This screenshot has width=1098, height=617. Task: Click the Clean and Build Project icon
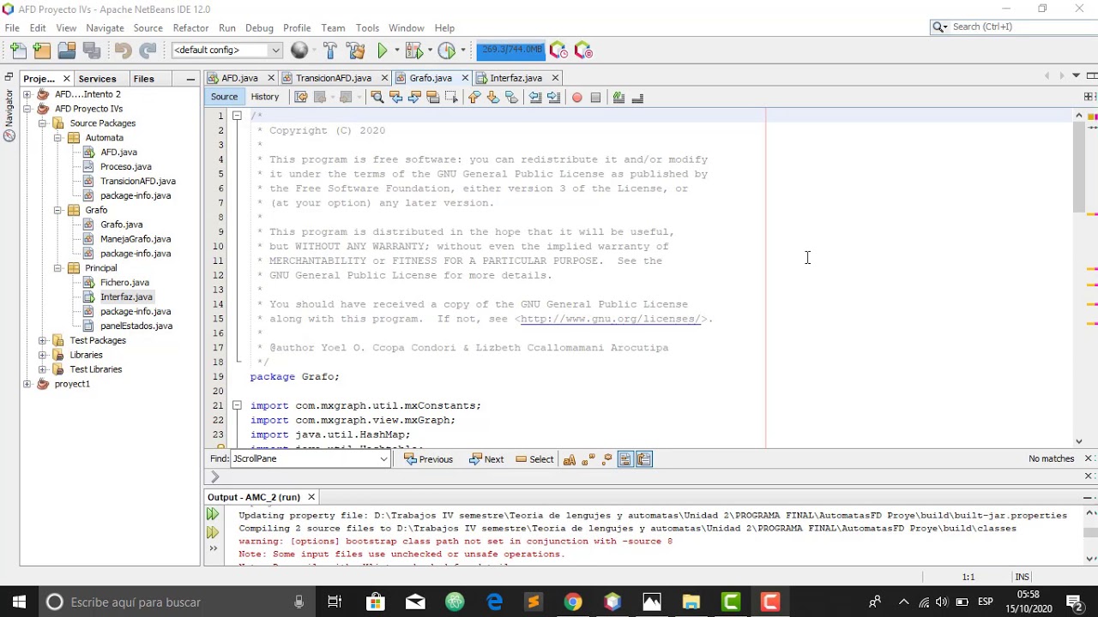[x=356, y=51]
